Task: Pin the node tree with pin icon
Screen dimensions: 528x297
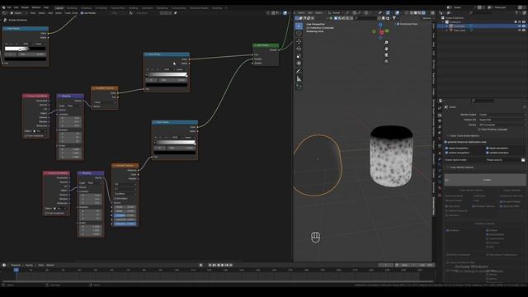Action: pos(175,13)
